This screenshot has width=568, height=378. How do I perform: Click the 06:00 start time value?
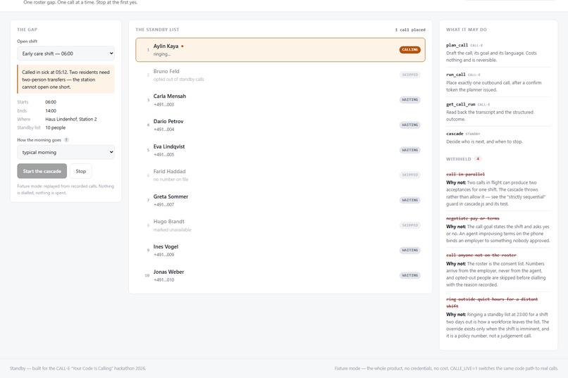51,102
